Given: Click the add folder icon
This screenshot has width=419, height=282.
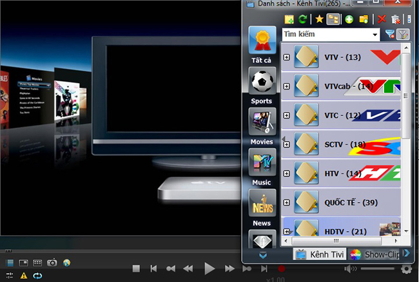Looking at the screenshot, I should pos(364,19).
